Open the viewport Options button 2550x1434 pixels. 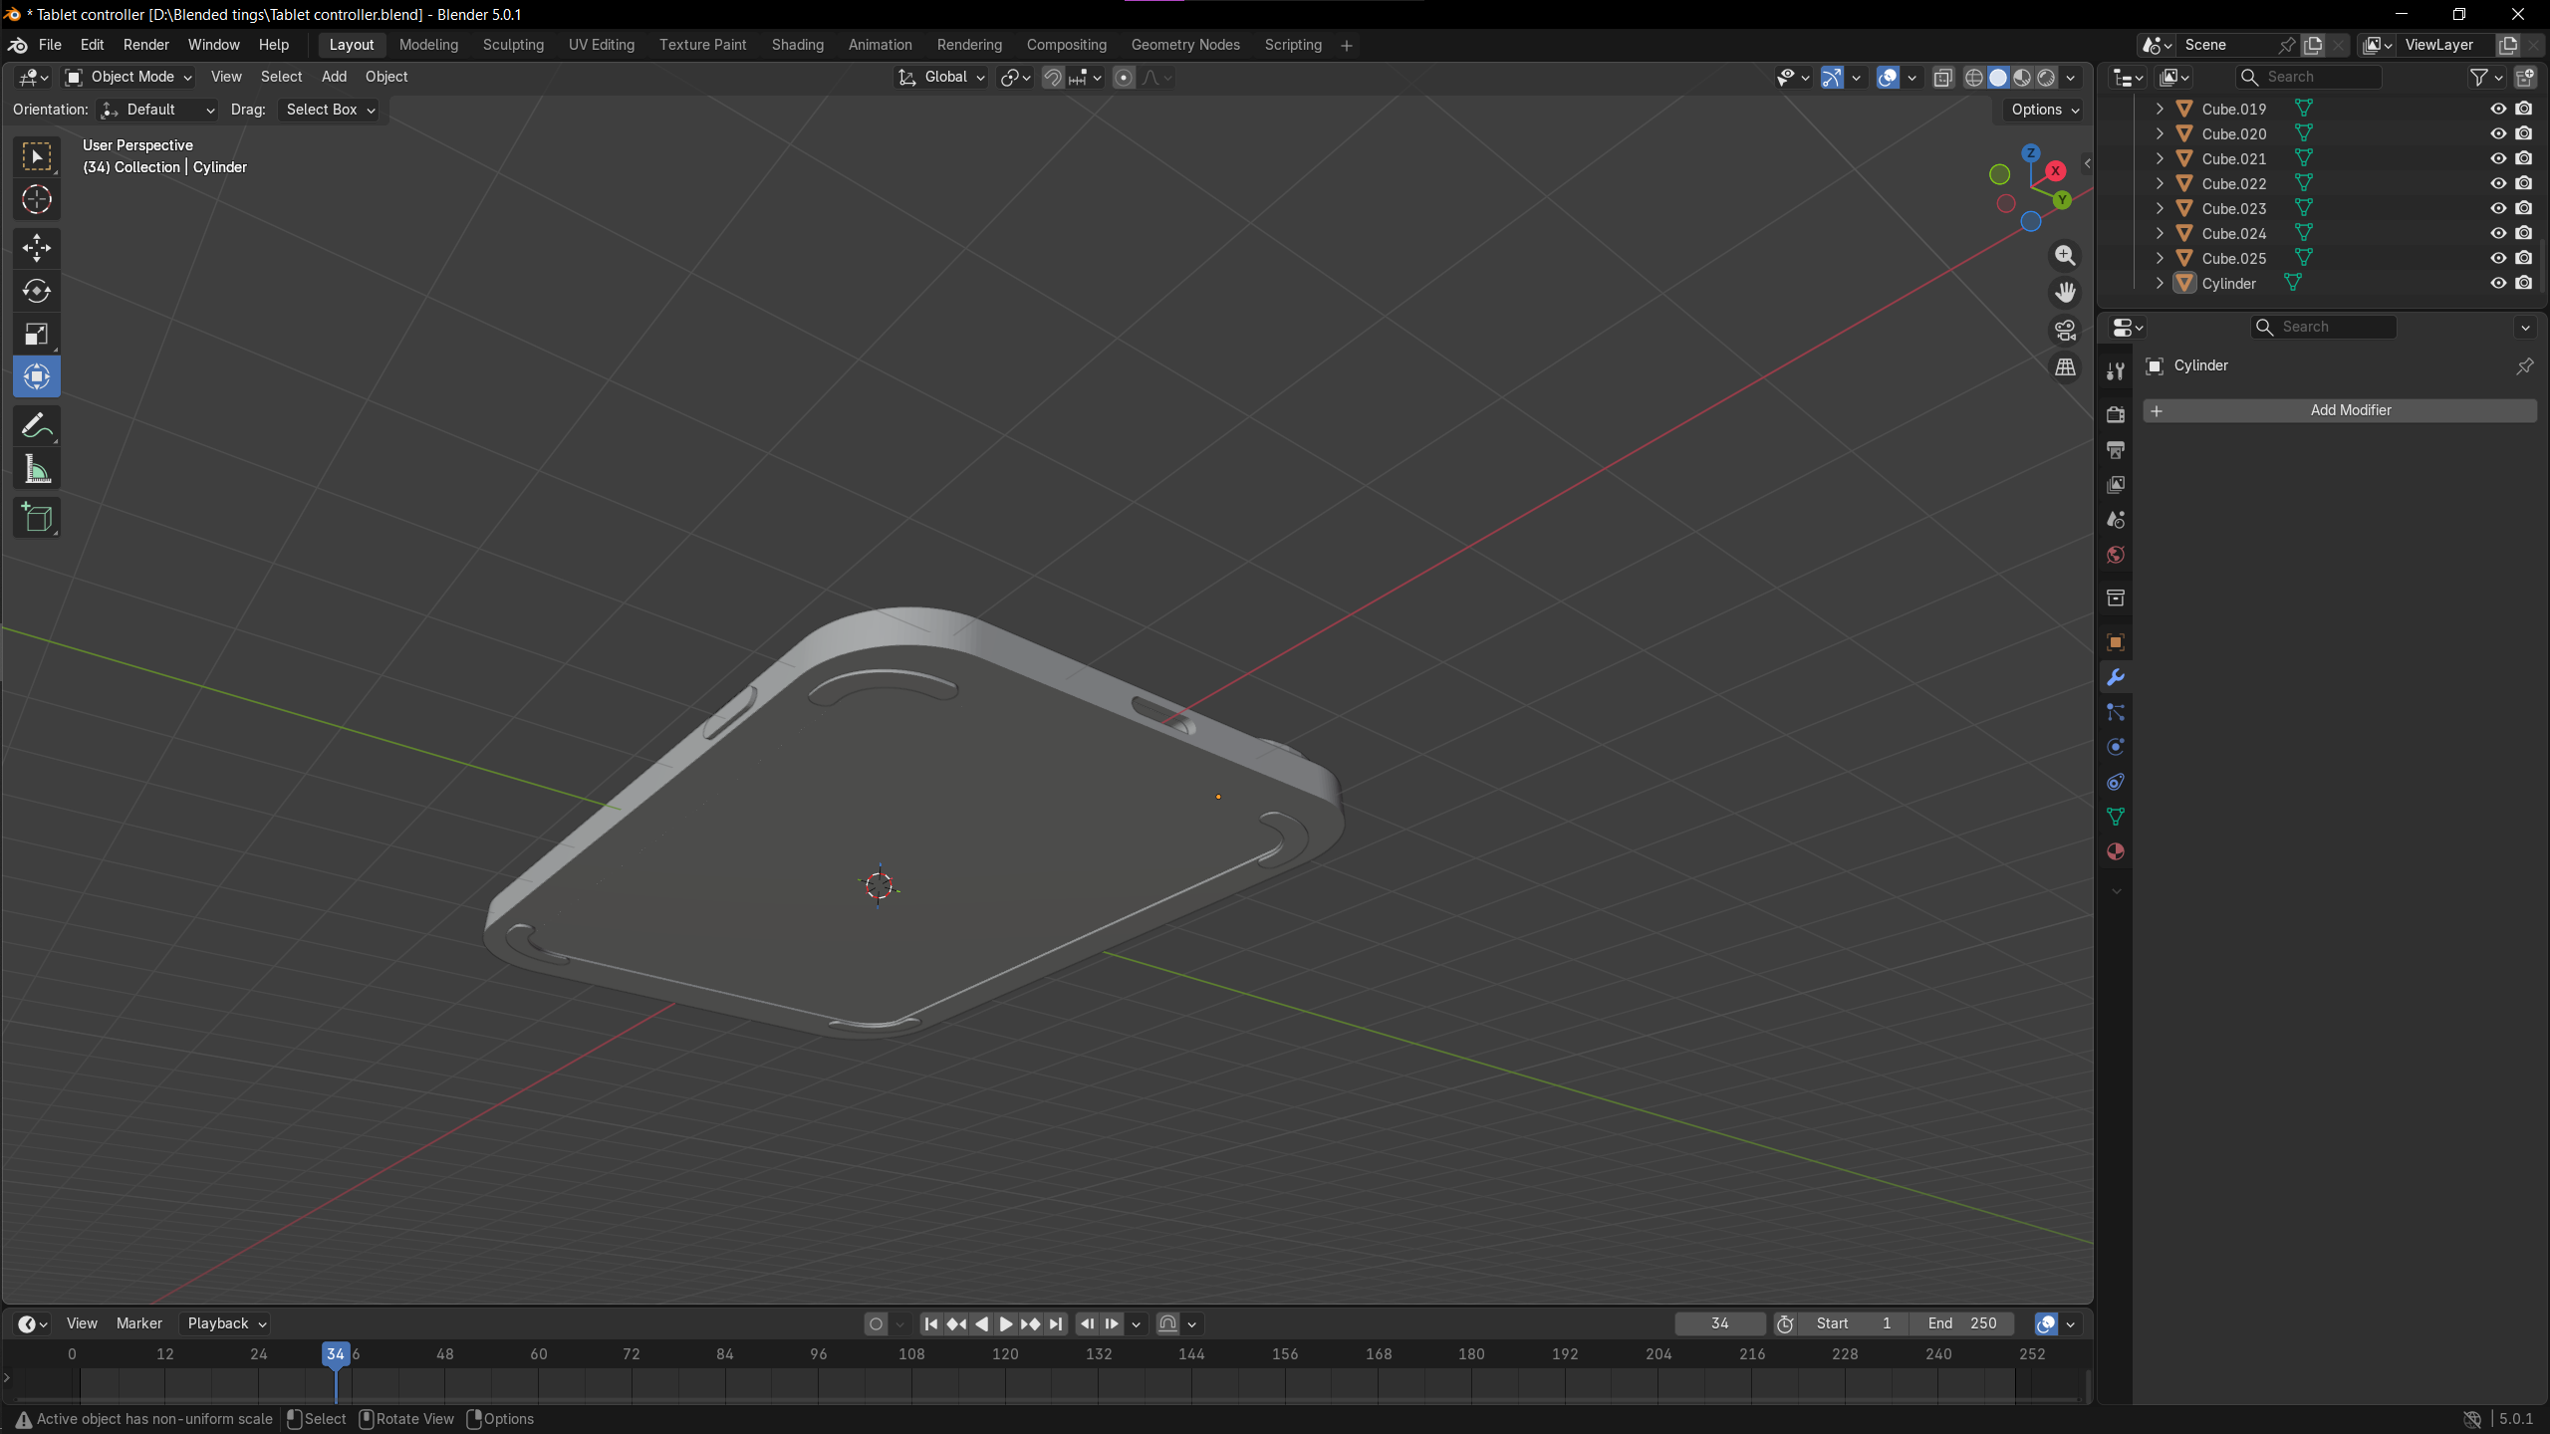point(2044,110)
